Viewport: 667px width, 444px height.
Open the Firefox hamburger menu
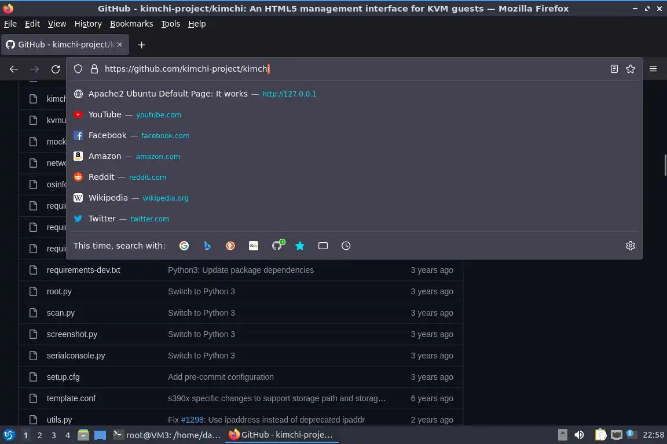(653, 69)
